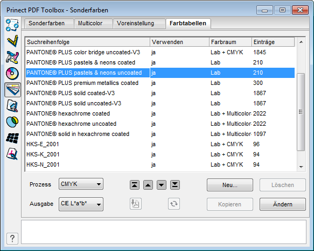Open the document inspect magnifier tool

12,106
